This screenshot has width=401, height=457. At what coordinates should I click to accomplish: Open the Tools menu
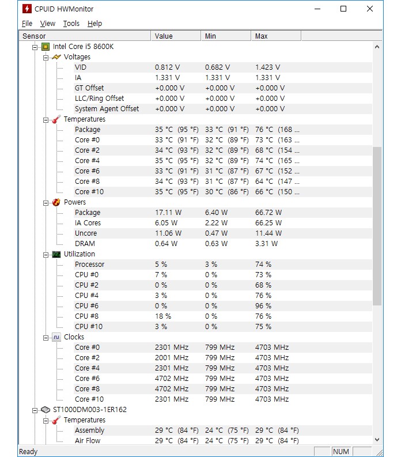71,24
